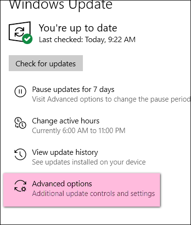
Task: Click the green checkmark status badge
Action: click(x=27, y=39)
